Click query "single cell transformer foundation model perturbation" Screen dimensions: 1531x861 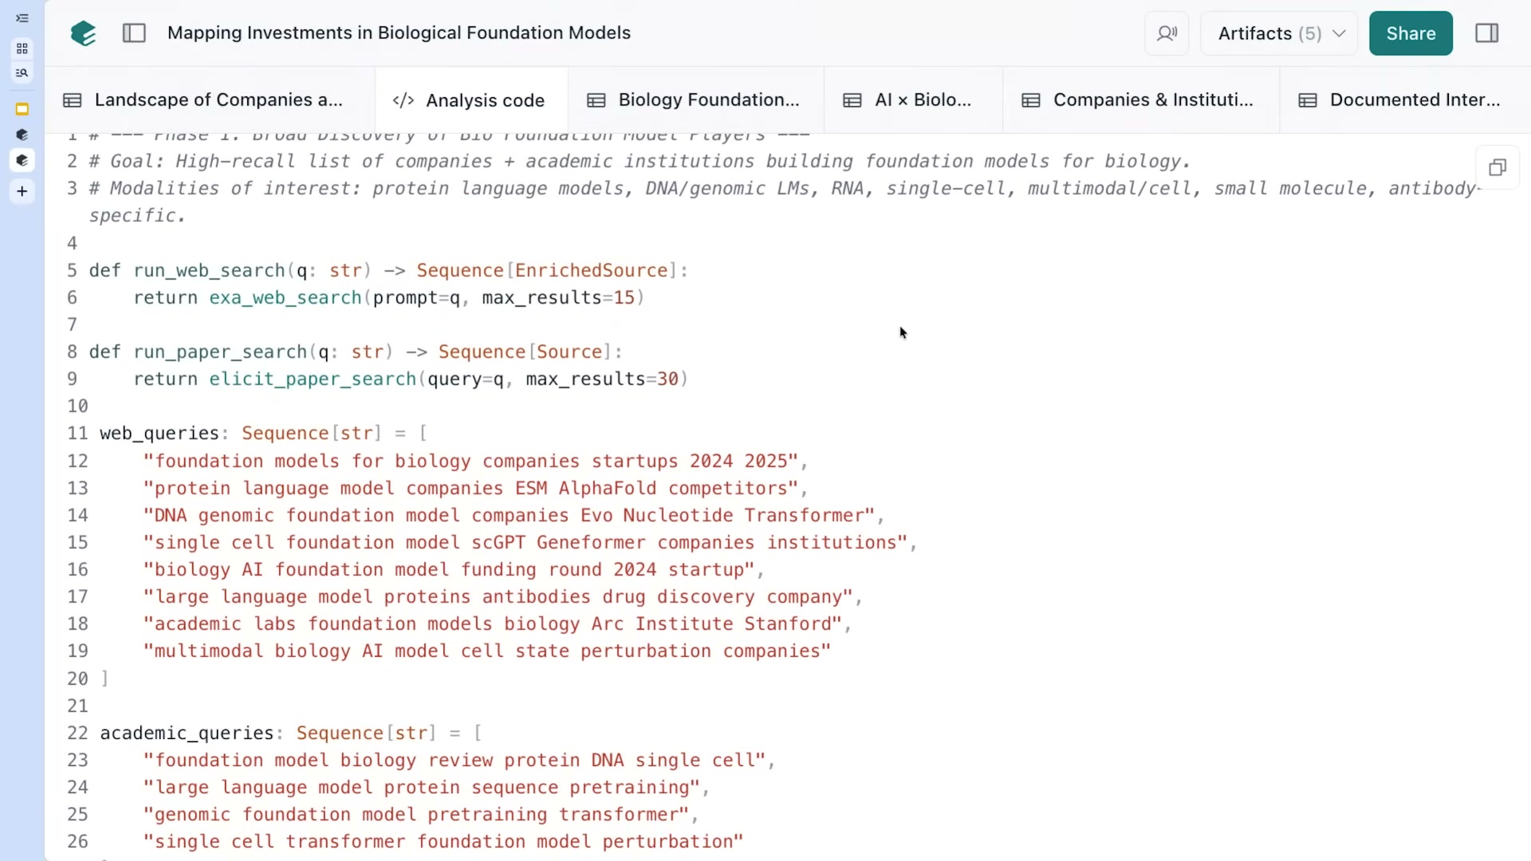pyautogui.click(x=443, y=842)
